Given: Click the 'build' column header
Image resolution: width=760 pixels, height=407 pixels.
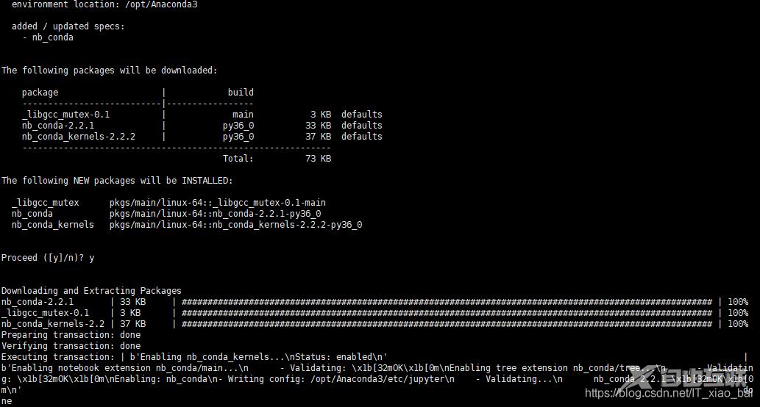Looking at the screenshot, I should [241, 92].
